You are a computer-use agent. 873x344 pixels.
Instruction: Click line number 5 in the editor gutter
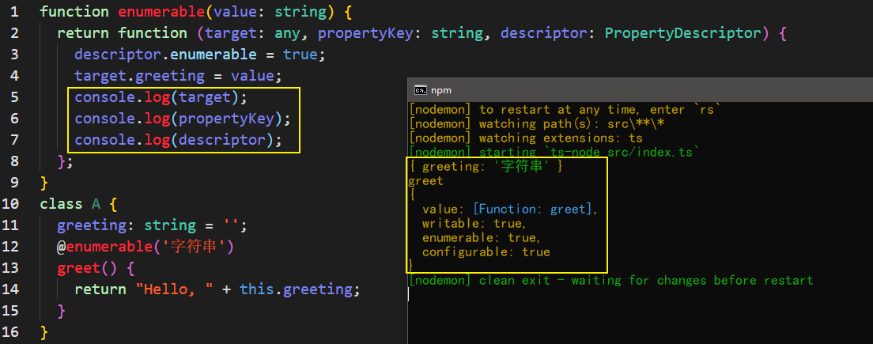(13, 96)
